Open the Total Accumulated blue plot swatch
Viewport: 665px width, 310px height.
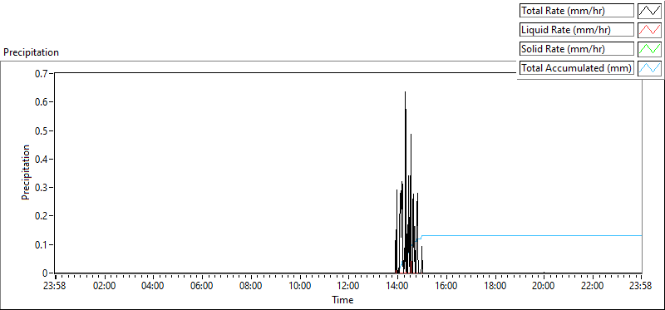click(x=650, y=68)
